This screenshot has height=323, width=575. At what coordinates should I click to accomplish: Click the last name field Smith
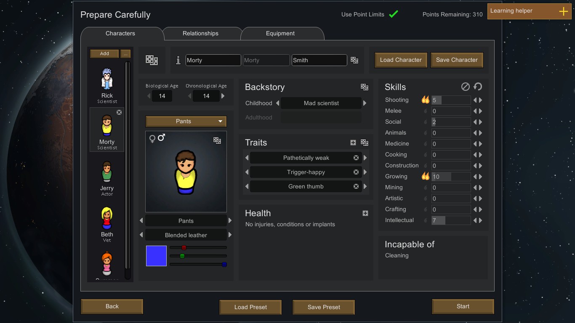(319, 60)
